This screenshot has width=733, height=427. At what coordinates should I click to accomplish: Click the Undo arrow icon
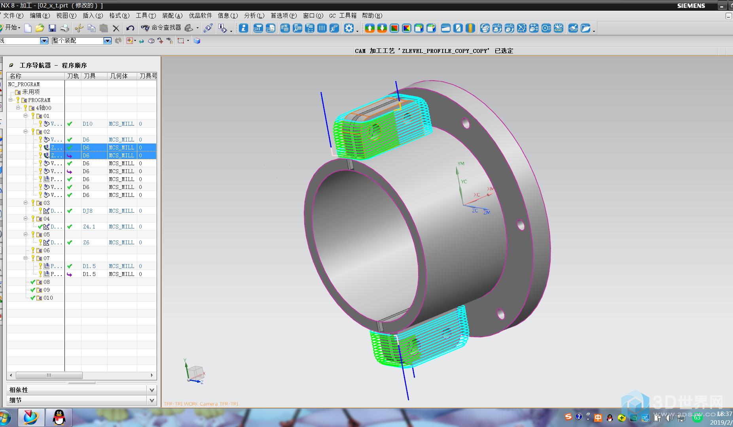130,28
